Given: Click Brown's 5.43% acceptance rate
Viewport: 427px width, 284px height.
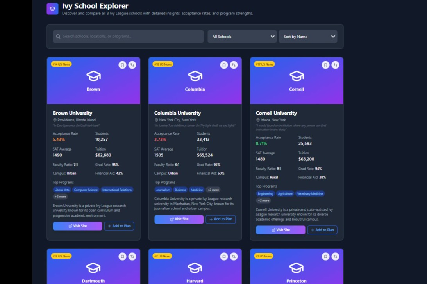Looking at the screenshot, I should click(x=59, y=140).
